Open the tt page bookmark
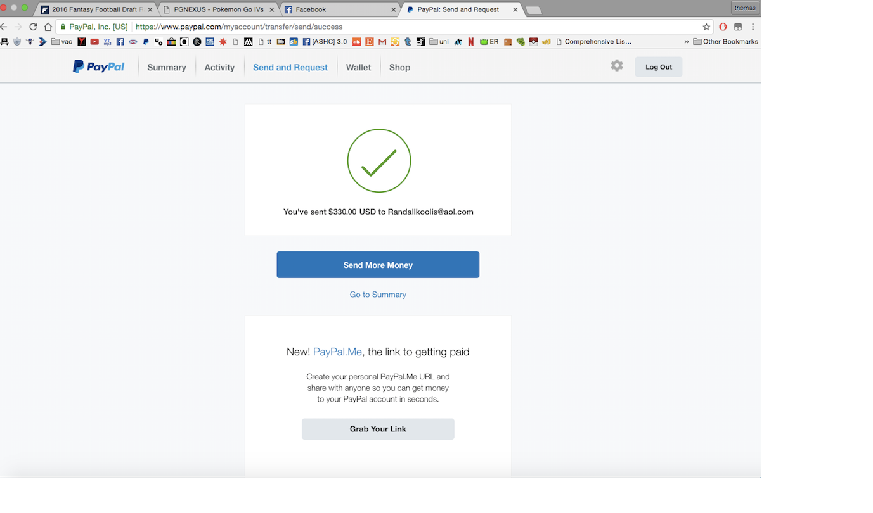873x513 pixels. coord(265,42)
